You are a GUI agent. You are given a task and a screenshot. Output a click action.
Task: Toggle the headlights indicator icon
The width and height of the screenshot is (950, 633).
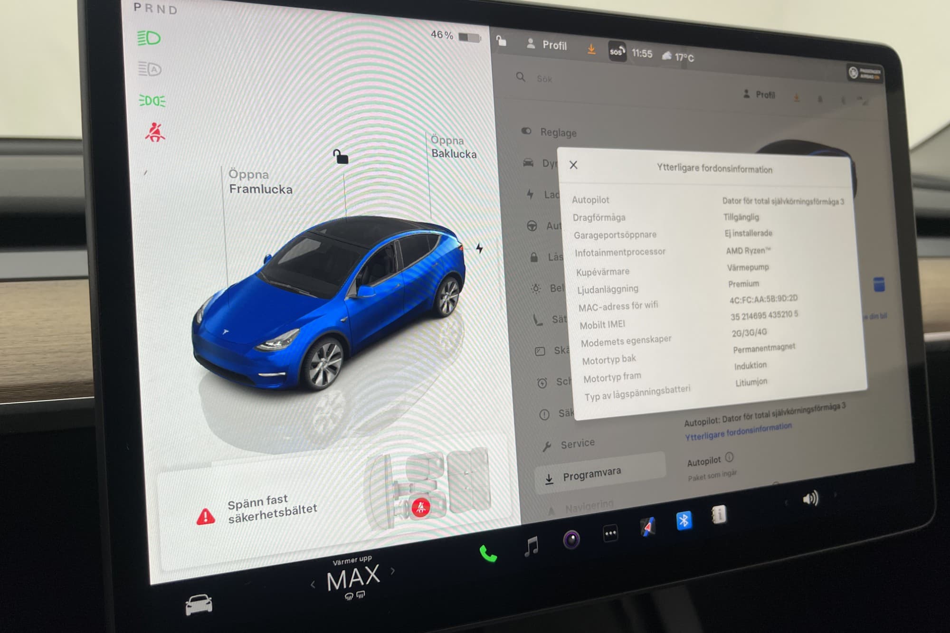pos(149,38)
